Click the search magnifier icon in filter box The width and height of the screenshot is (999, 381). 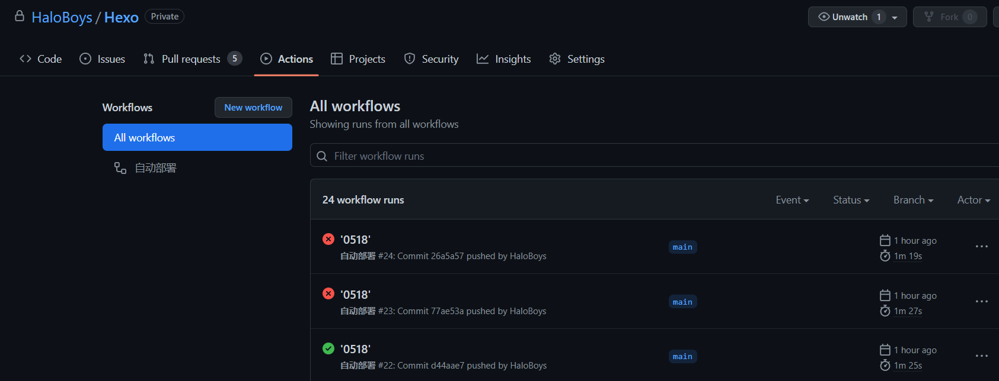point(322,156)
